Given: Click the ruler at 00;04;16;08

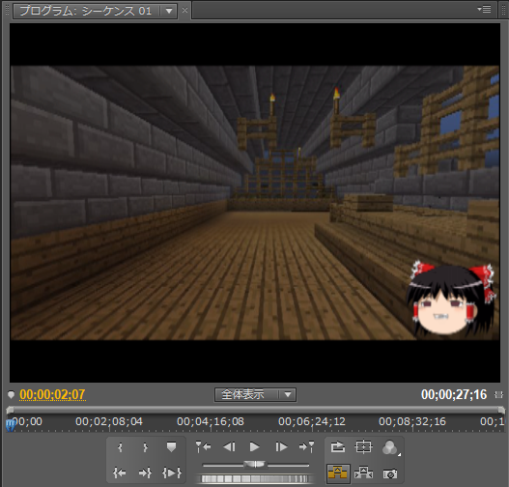Looking at the screenshot, I should pos(211,421).
